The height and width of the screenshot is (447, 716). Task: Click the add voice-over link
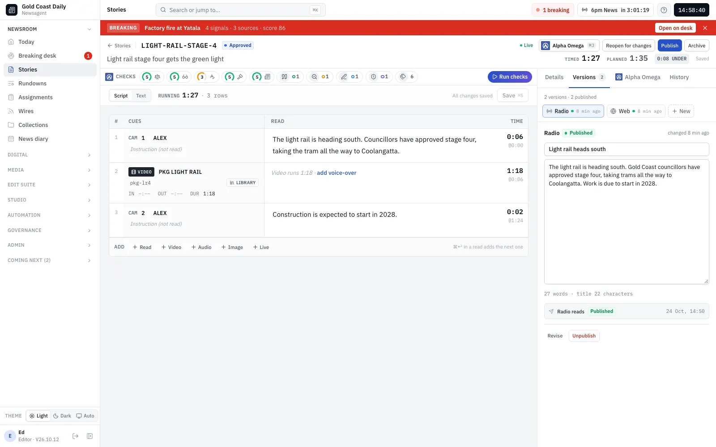pos(337,173)
